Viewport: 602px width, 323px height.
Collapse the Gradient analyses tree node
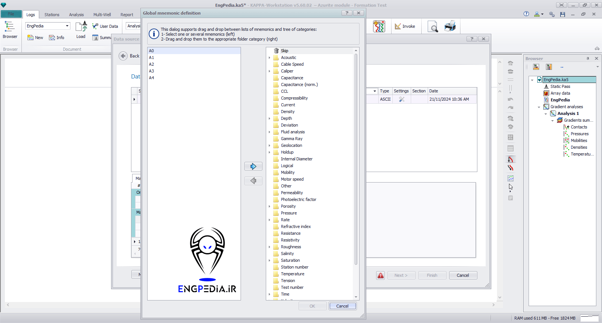(x=539, y=107)
